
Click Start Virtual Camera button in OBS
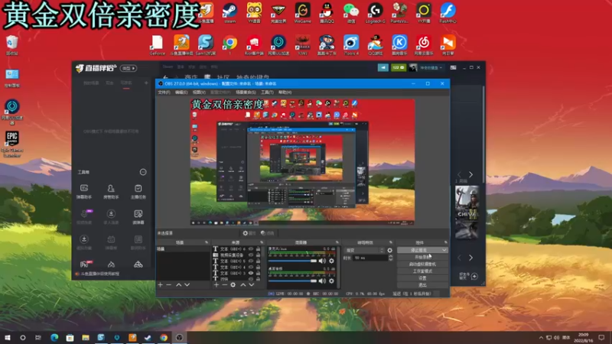[x=422, y=264]
